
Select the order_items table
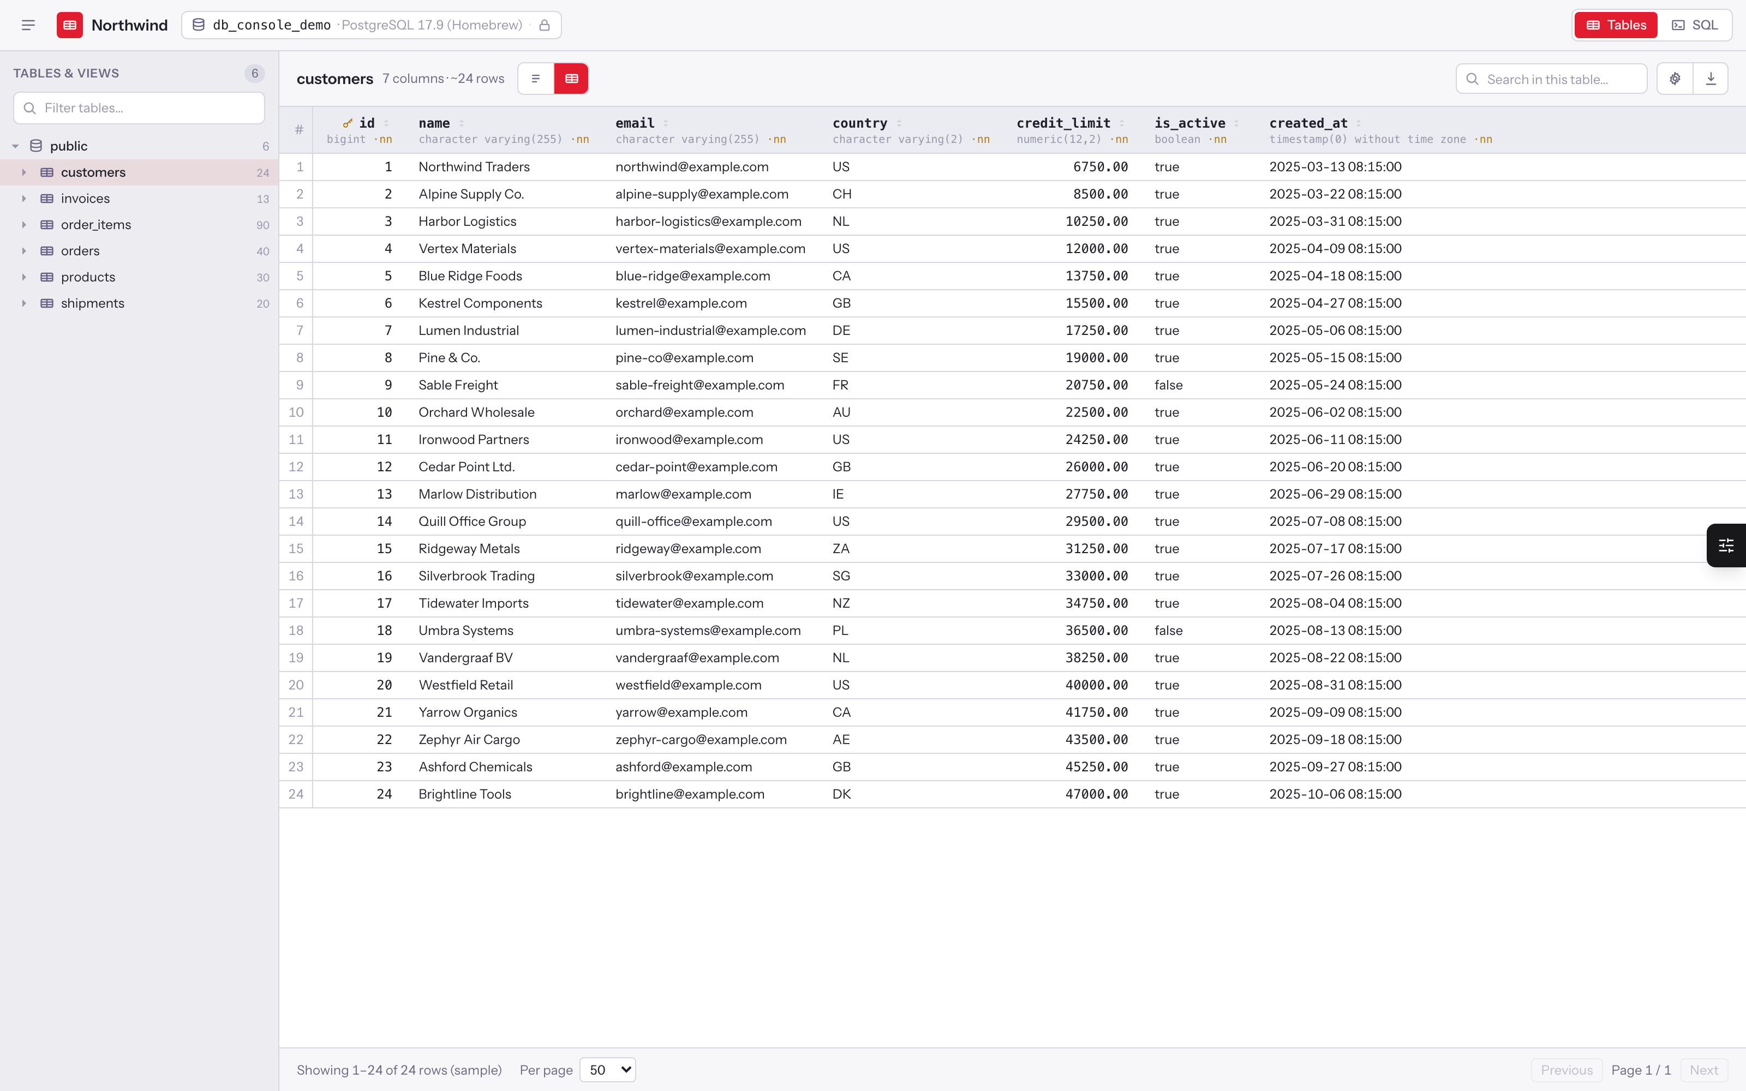pyautogui.click(x=139, y=224)
